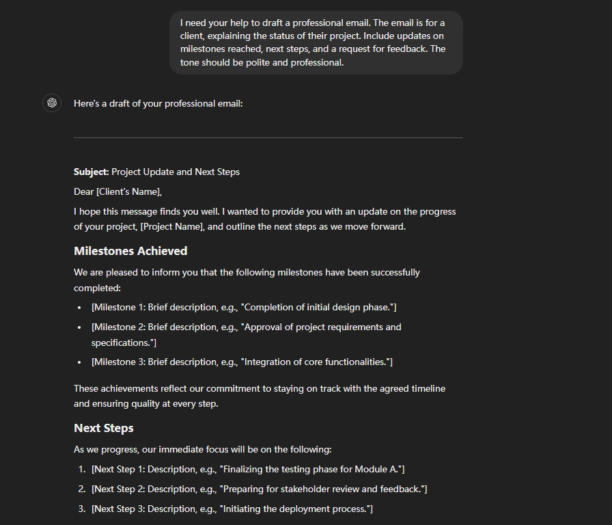Image resolution: width=612 pixels, height=525 pixels.
Task: Click Next Step 1 about testing Module A
Action: 247,470
